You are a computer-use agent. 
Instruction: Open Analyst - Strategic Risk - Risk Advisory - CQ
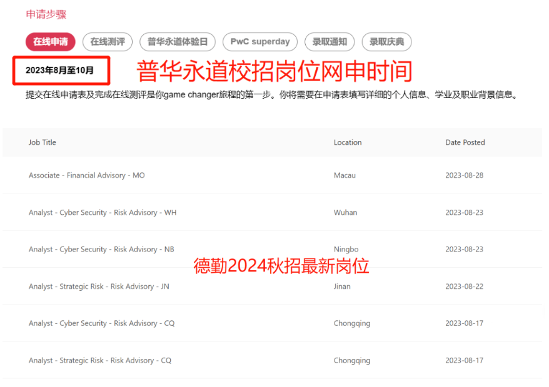(100, 360)
